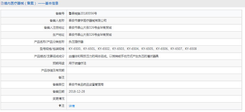The height and width of the screenshot is (112, 245).
Task: Click the 型号规格/包装规格 label
Action: click(x=52, y=49)
